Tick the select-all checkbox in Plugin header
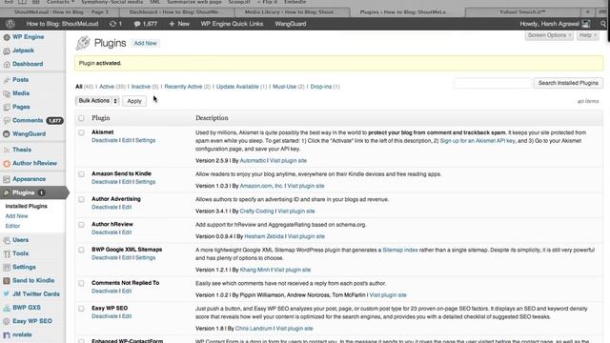Image resolution: width=610 pixels, height=343 pixels. [81, 118]
